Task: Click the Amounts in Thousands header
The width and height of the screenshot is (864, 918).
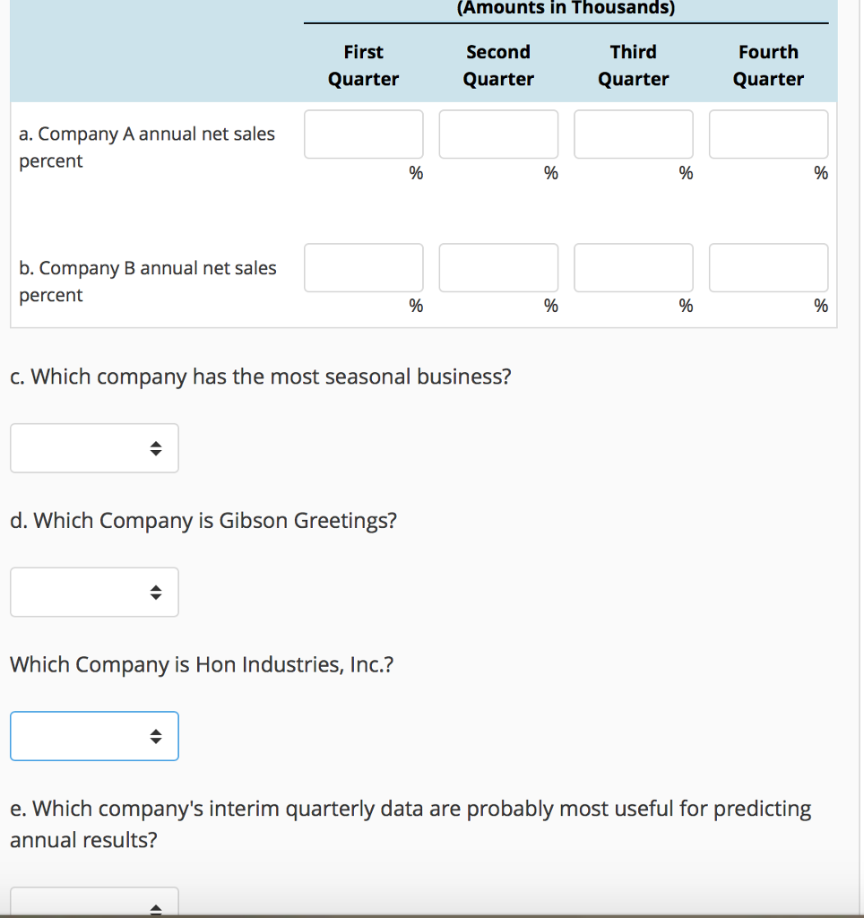Action: coord(566,8)
